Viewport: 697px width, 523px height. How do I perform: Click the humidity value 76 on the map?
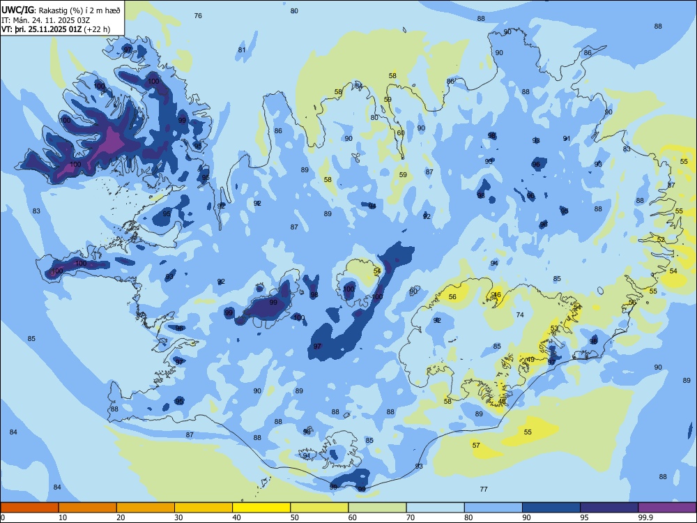coord(198,15)
